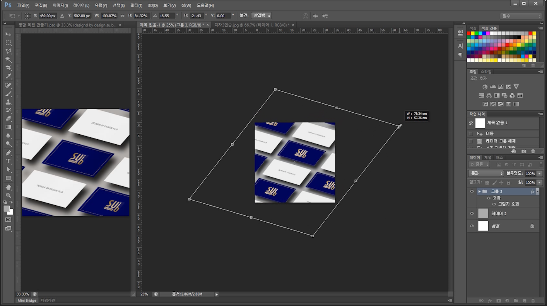This screenshot has width=547, height=306.
Task: Add a Color Balance adjustment
Action: click(489, 95)
